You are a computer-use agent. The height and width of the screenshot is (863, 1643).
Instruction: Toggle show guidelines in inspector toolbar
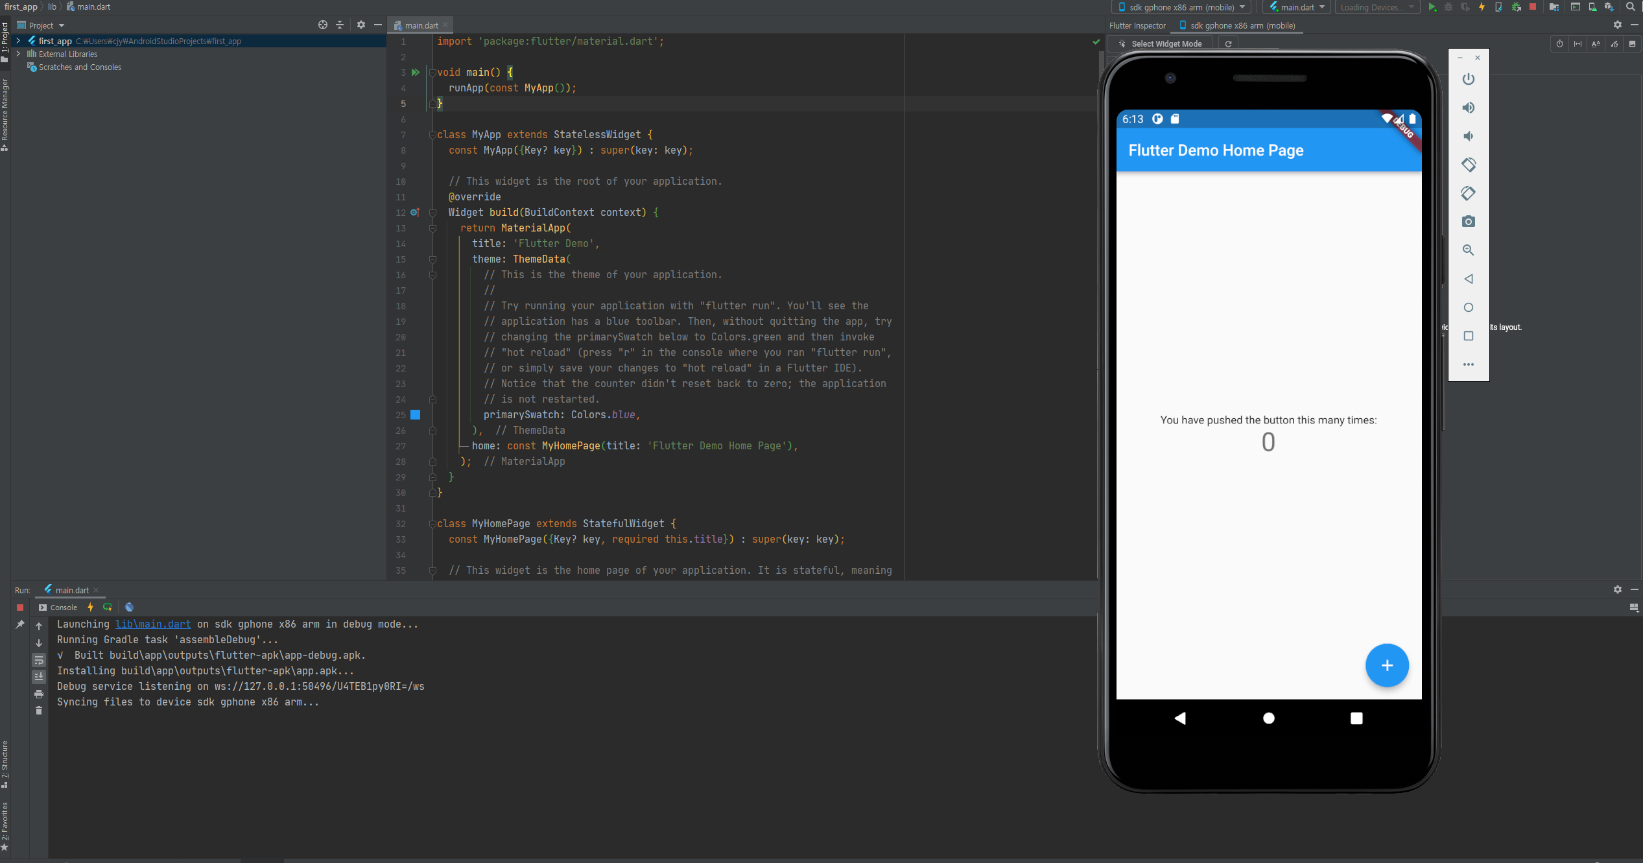coord(1578,44)
